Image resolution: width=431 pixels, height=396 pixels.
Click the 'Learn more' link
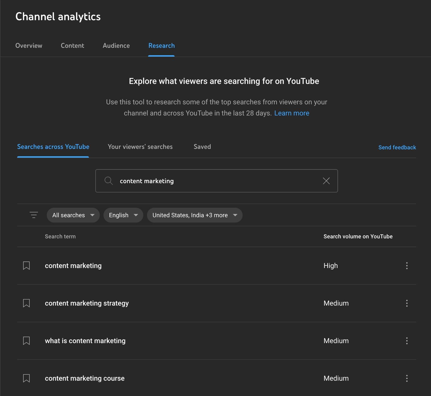(291, 113)
